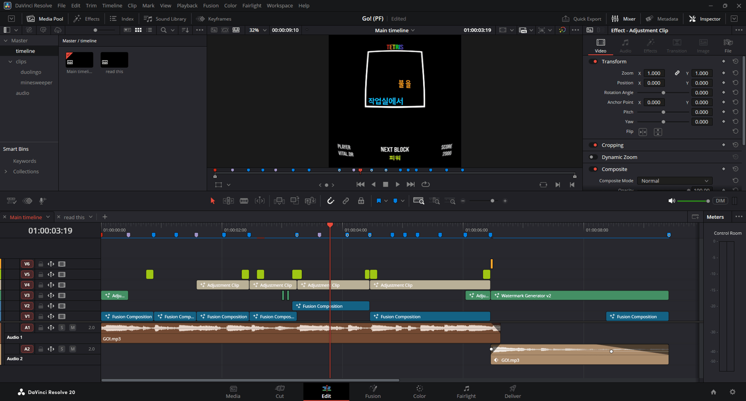Expand the clips bin folder

pos(10,62)
